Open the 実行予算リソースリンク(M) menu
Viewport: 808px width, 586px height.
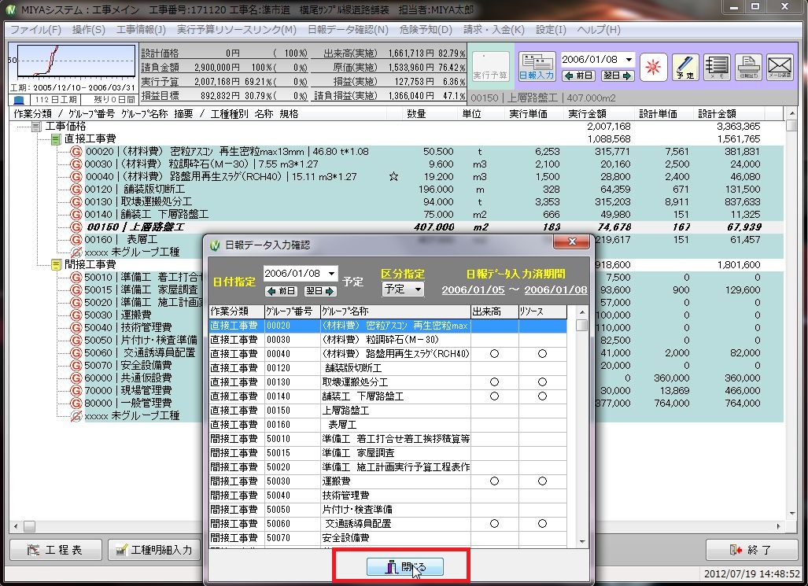tap(237, 29)
